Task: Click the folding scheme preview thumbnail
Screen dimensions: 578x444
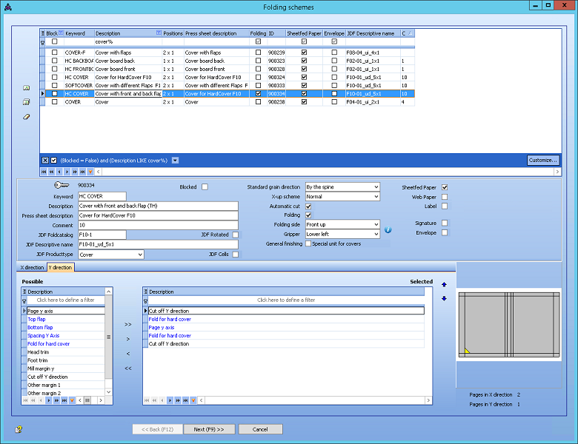Action: click(x=509, y=324)
